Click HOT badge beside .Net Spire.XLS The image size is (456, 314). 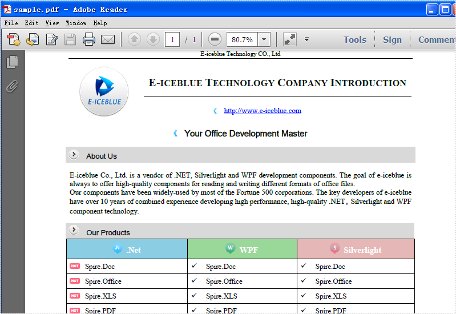point(75,296)
